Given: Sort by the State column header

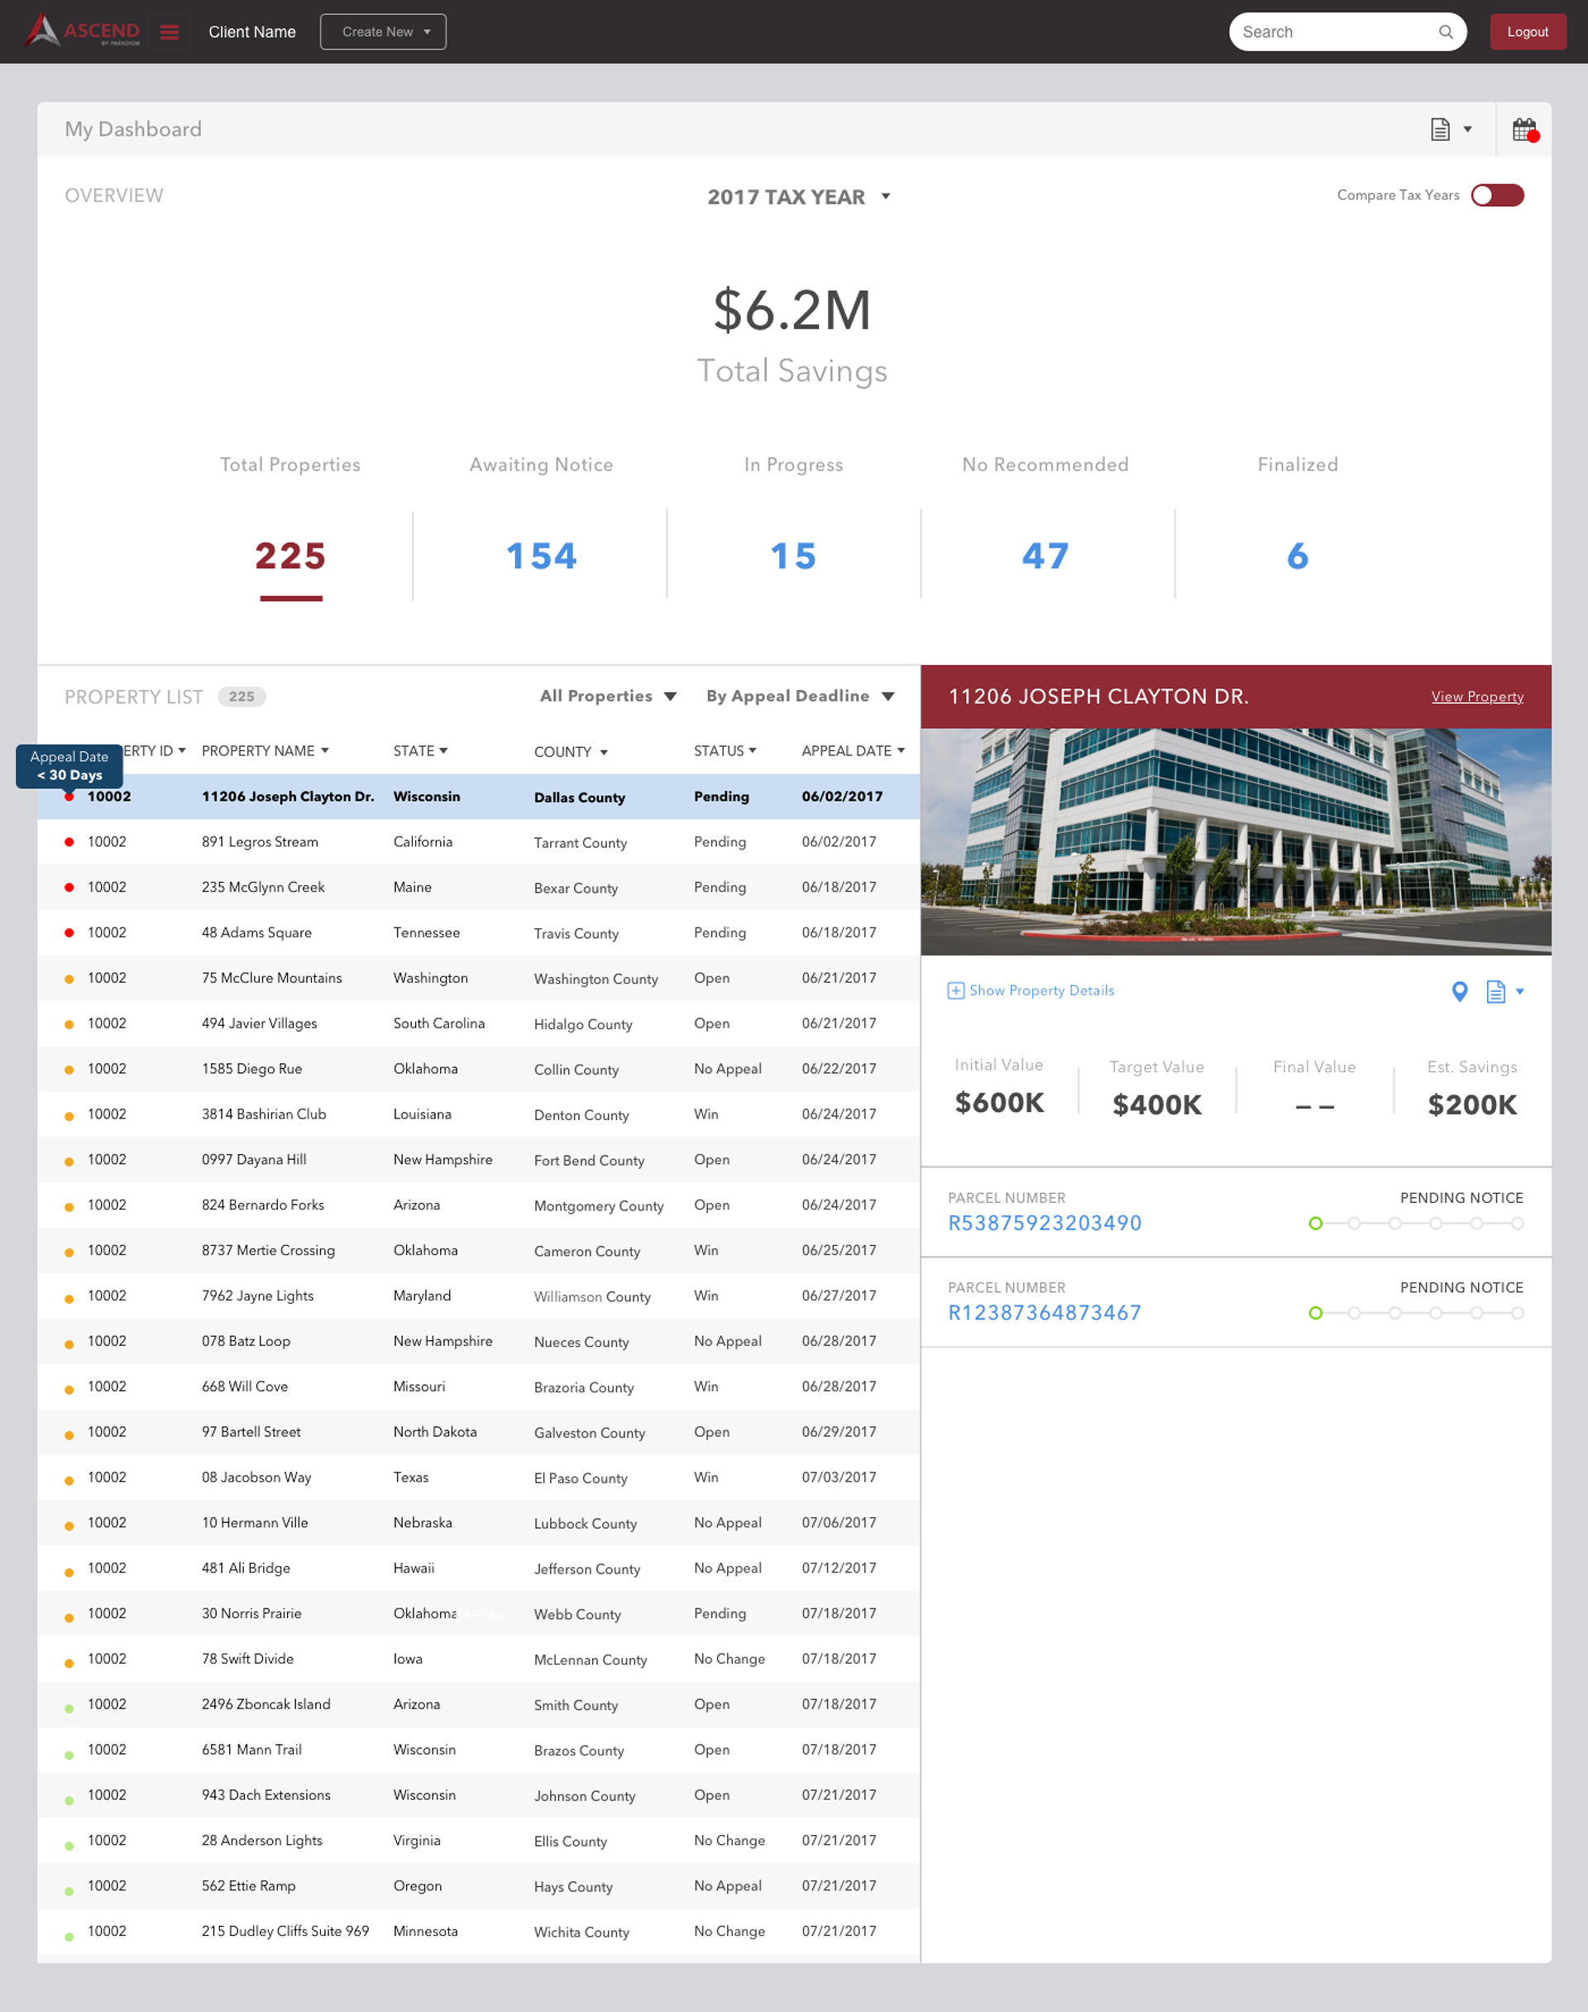Looking at the screenshot, I should pyautogui.click(x=420, y=750).
